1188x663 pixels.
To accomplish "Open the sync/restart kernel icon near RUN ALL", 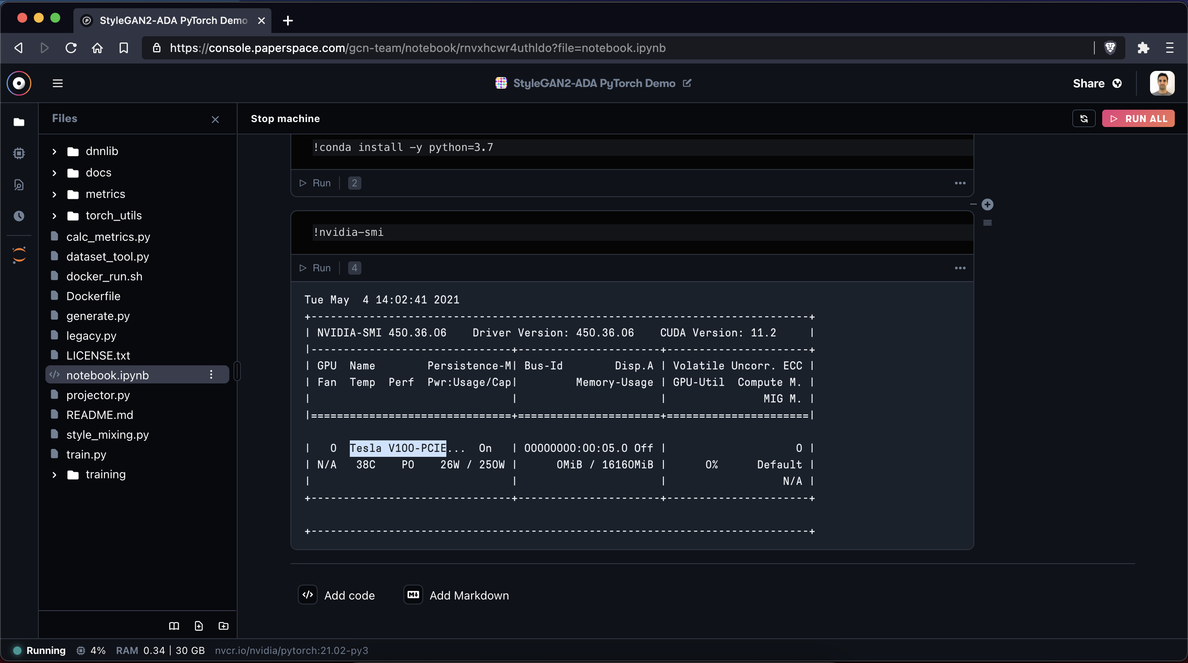I will coord(1084,118).
